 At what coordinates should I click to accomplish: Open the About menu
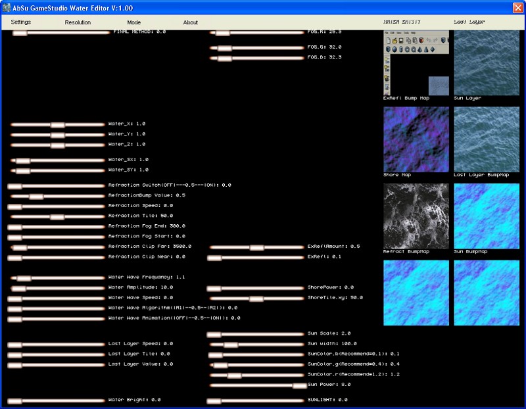click(191, 22)
